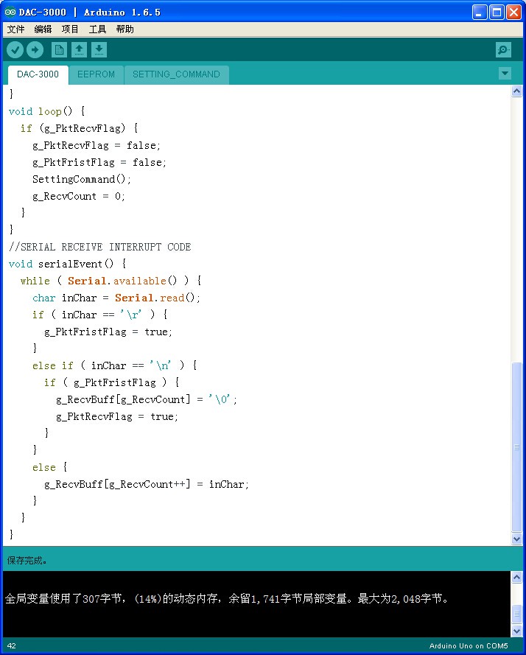Open the 工具 menu
The height and width of the screenshot is (655, 526).
(x=97, y=29)
